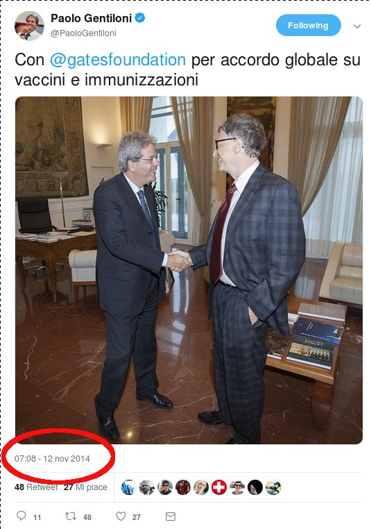View the 48 Retweet list
This screenshot has height=529, width=371.
click(x=36, y=487)
